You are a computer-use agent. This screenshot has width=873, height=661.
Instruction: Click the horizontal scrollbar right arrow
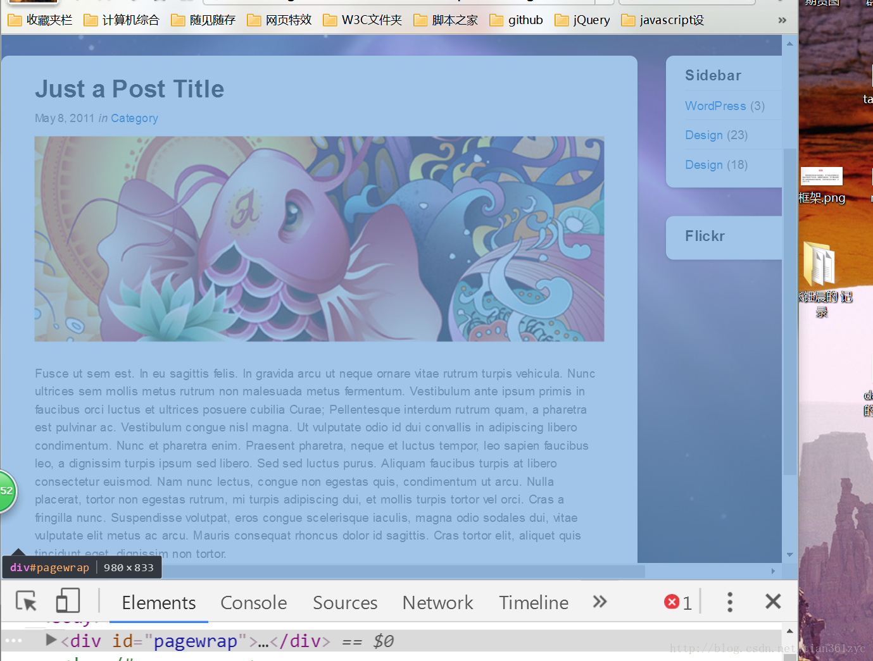coord(773,571)
